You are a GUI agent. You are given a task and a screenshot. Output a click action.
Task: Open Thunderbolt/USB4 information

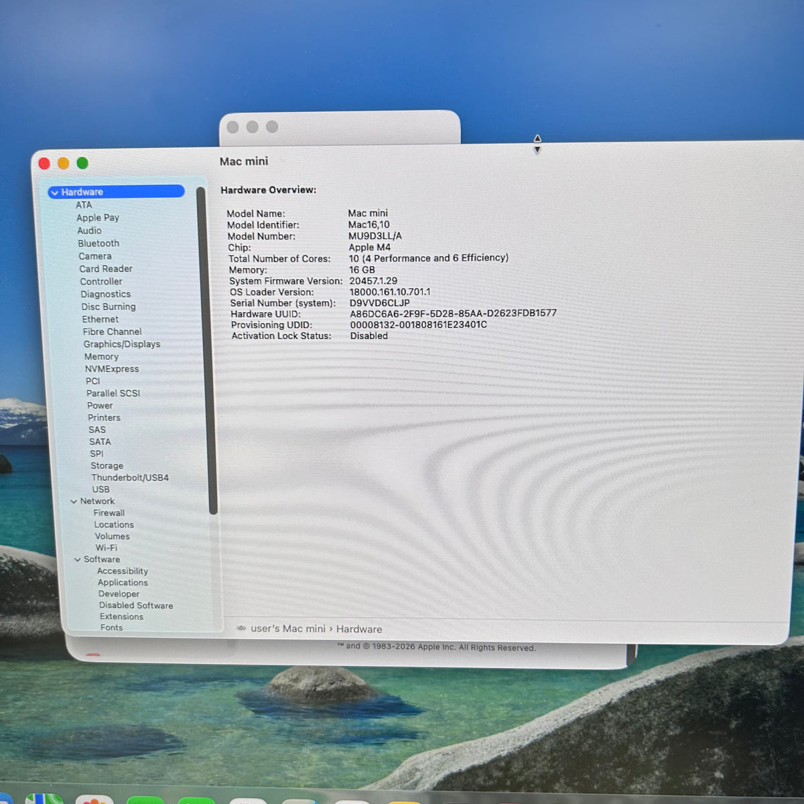pos(130,478)
